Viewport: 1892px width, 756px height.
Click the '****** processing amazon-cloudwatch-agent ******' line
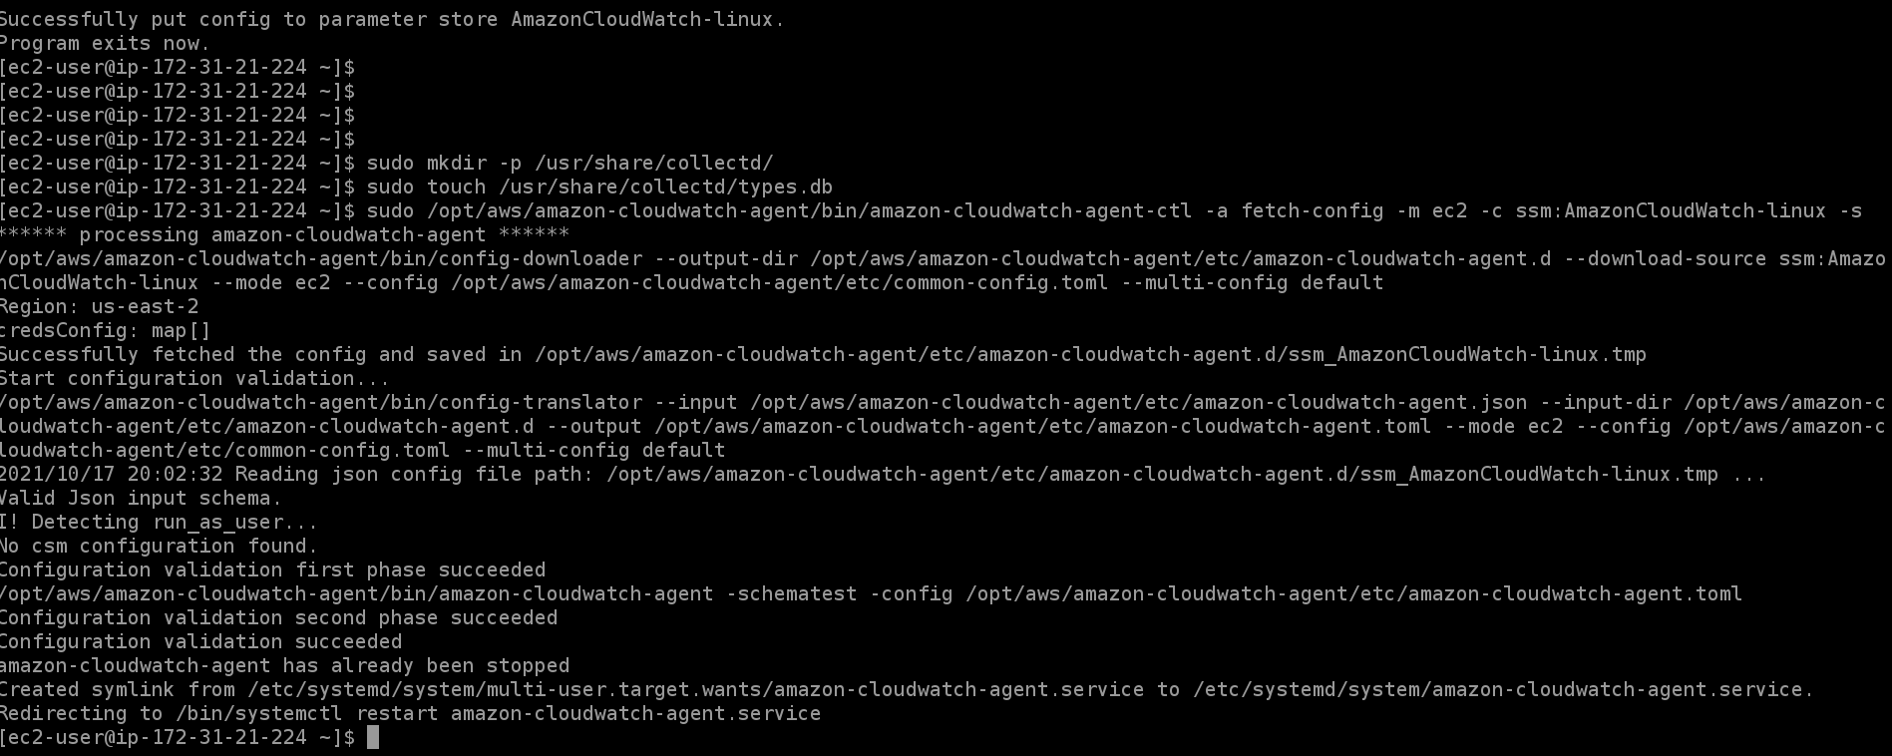coord(284,234)
